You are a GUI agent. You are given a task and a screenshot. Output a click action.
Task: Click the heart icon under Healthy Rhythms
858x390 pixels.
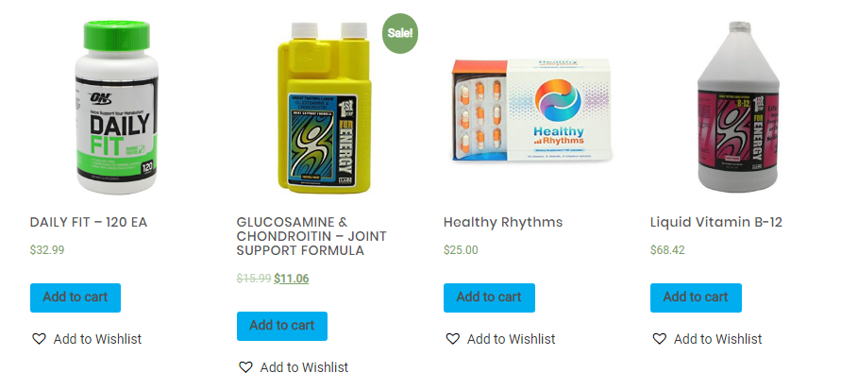(452, 339)
